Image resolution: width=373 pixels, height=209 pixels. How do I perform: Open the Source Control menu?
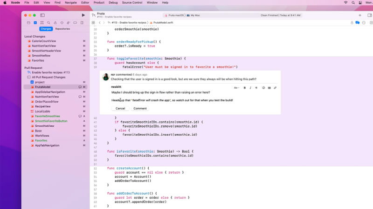[132, 3]
